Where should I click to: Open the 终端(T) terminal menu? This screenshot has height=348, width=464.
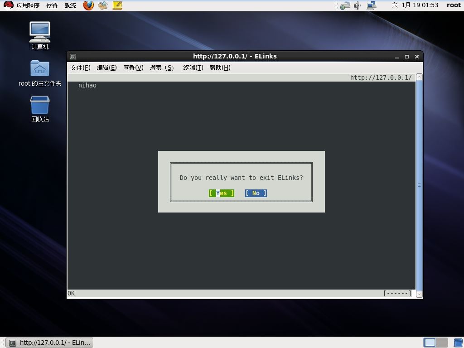(x=193, y=68)
